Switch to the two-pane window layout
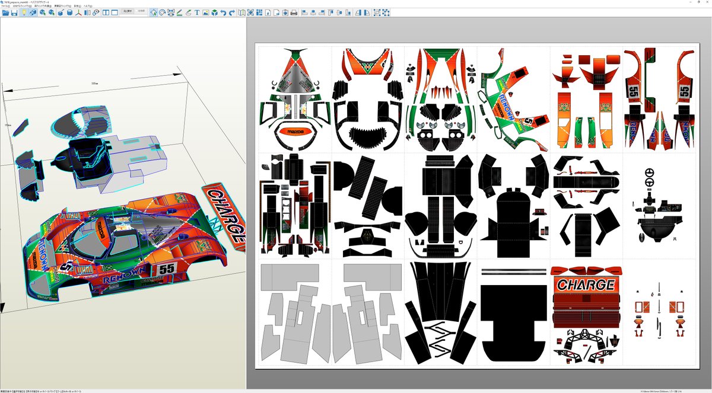This screenshot has width=712, height=393. pyautogui.click(x=106, y=12)
